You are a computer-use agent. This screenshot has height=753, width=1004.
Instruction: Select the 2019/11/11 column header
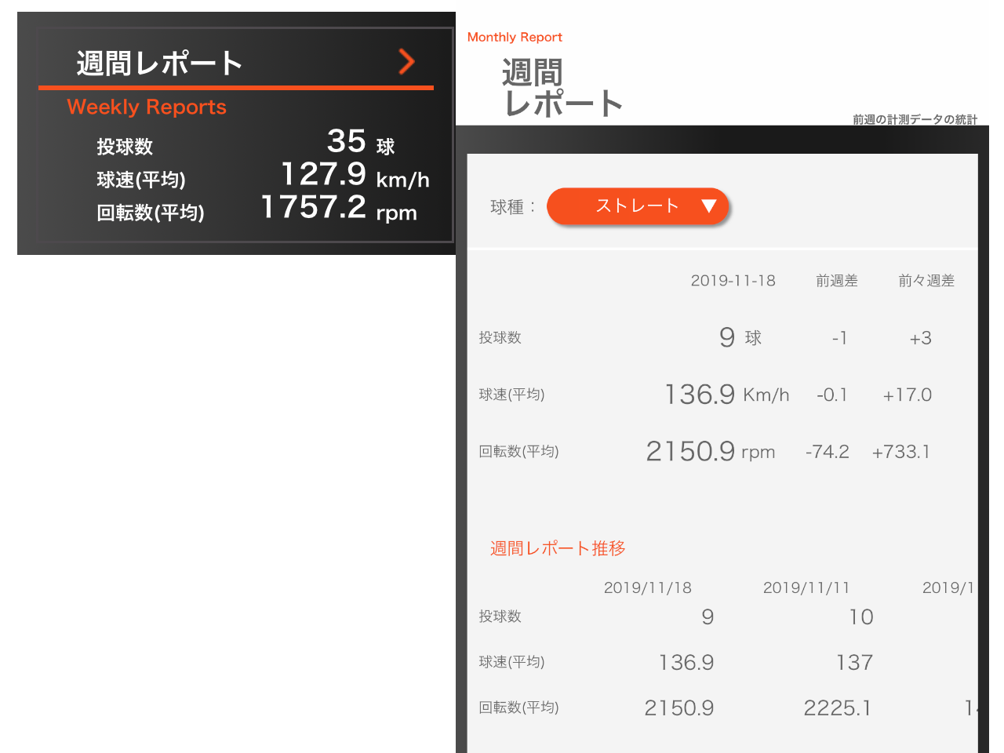(x=806, y=588)
